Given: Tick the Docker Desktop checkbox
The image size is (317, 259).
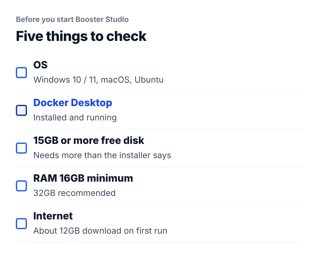Looking at the screenshot, I should point(21,110).
